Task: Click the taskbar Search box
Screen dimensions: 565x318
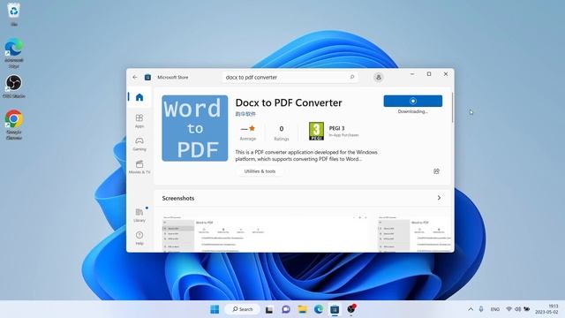Action: click(243, 309)
